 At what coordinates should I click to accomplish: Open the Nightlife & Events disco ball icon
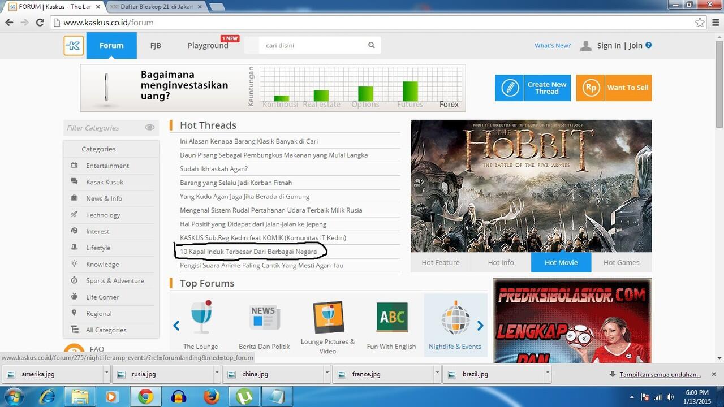pyautogui.click(x=455, y=317)
